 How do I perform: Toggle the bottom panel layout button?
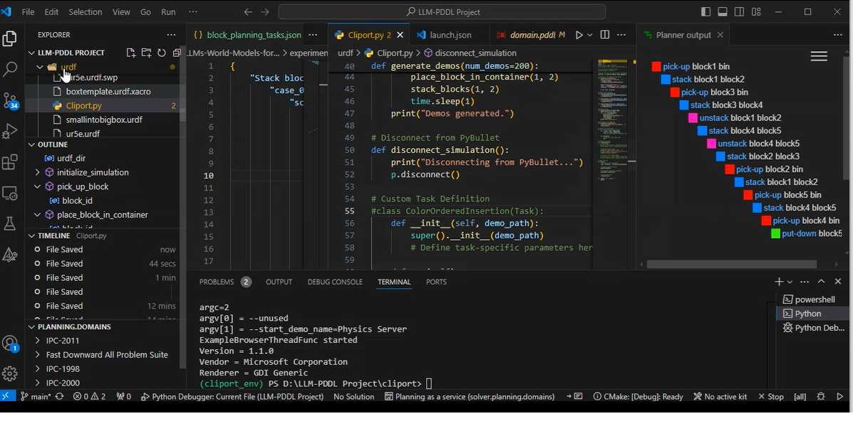723,12
